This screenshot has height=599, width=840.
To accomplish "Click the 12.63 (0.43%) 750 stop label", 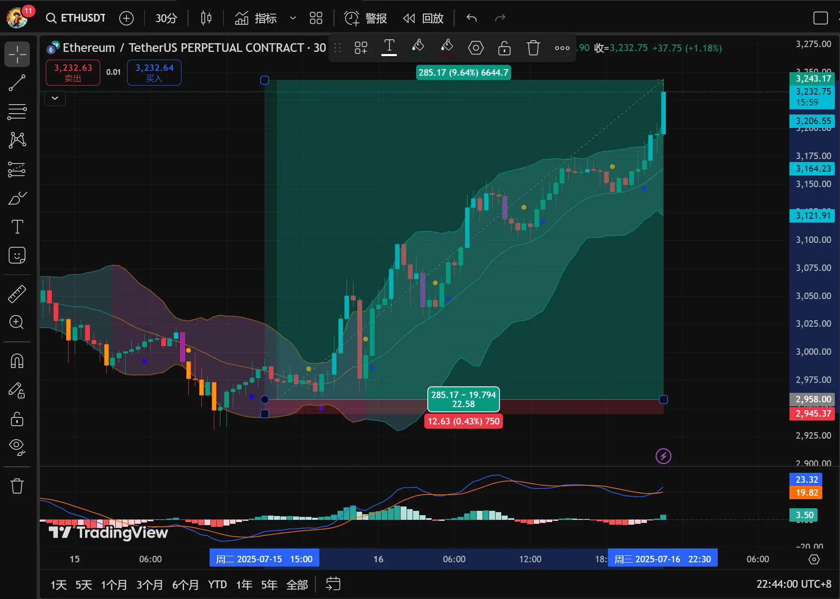I will coord(463,421).
